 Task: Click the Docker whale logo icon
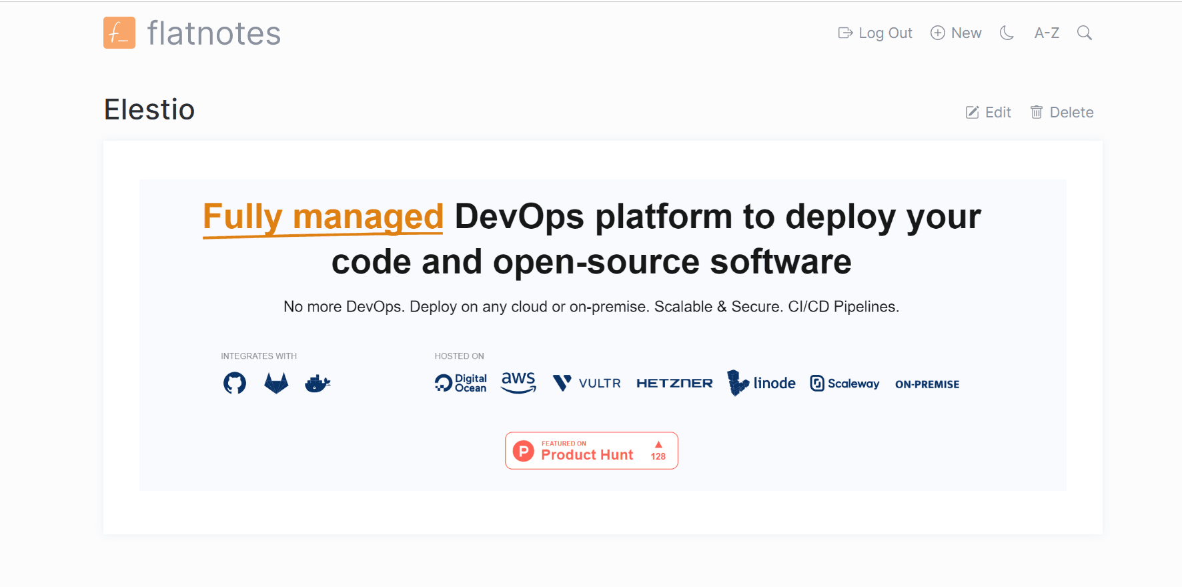click(x=318, y=384)
